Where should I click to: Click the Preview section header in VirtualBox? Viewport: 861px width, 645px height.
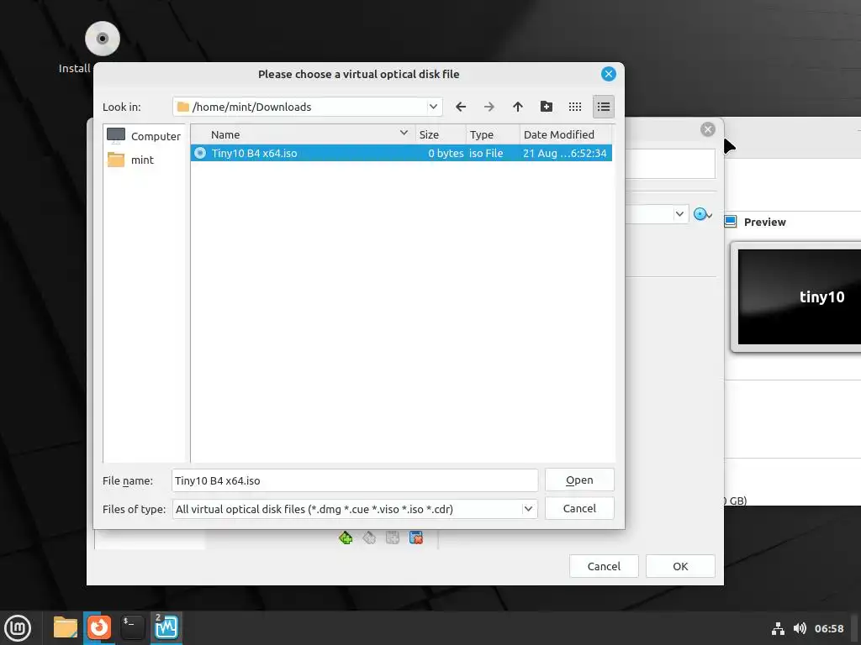tap(764, 222)
